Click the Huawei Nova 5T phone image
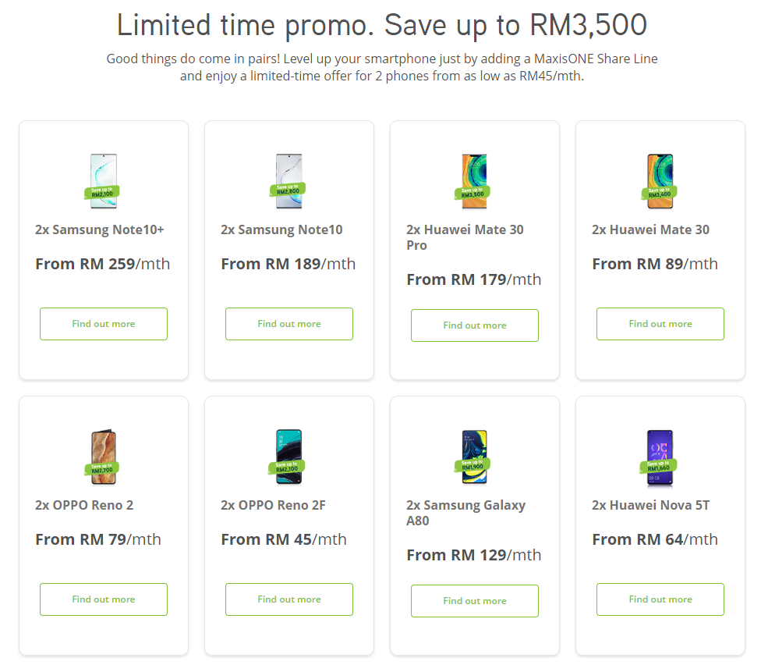 tap(660, 457)
